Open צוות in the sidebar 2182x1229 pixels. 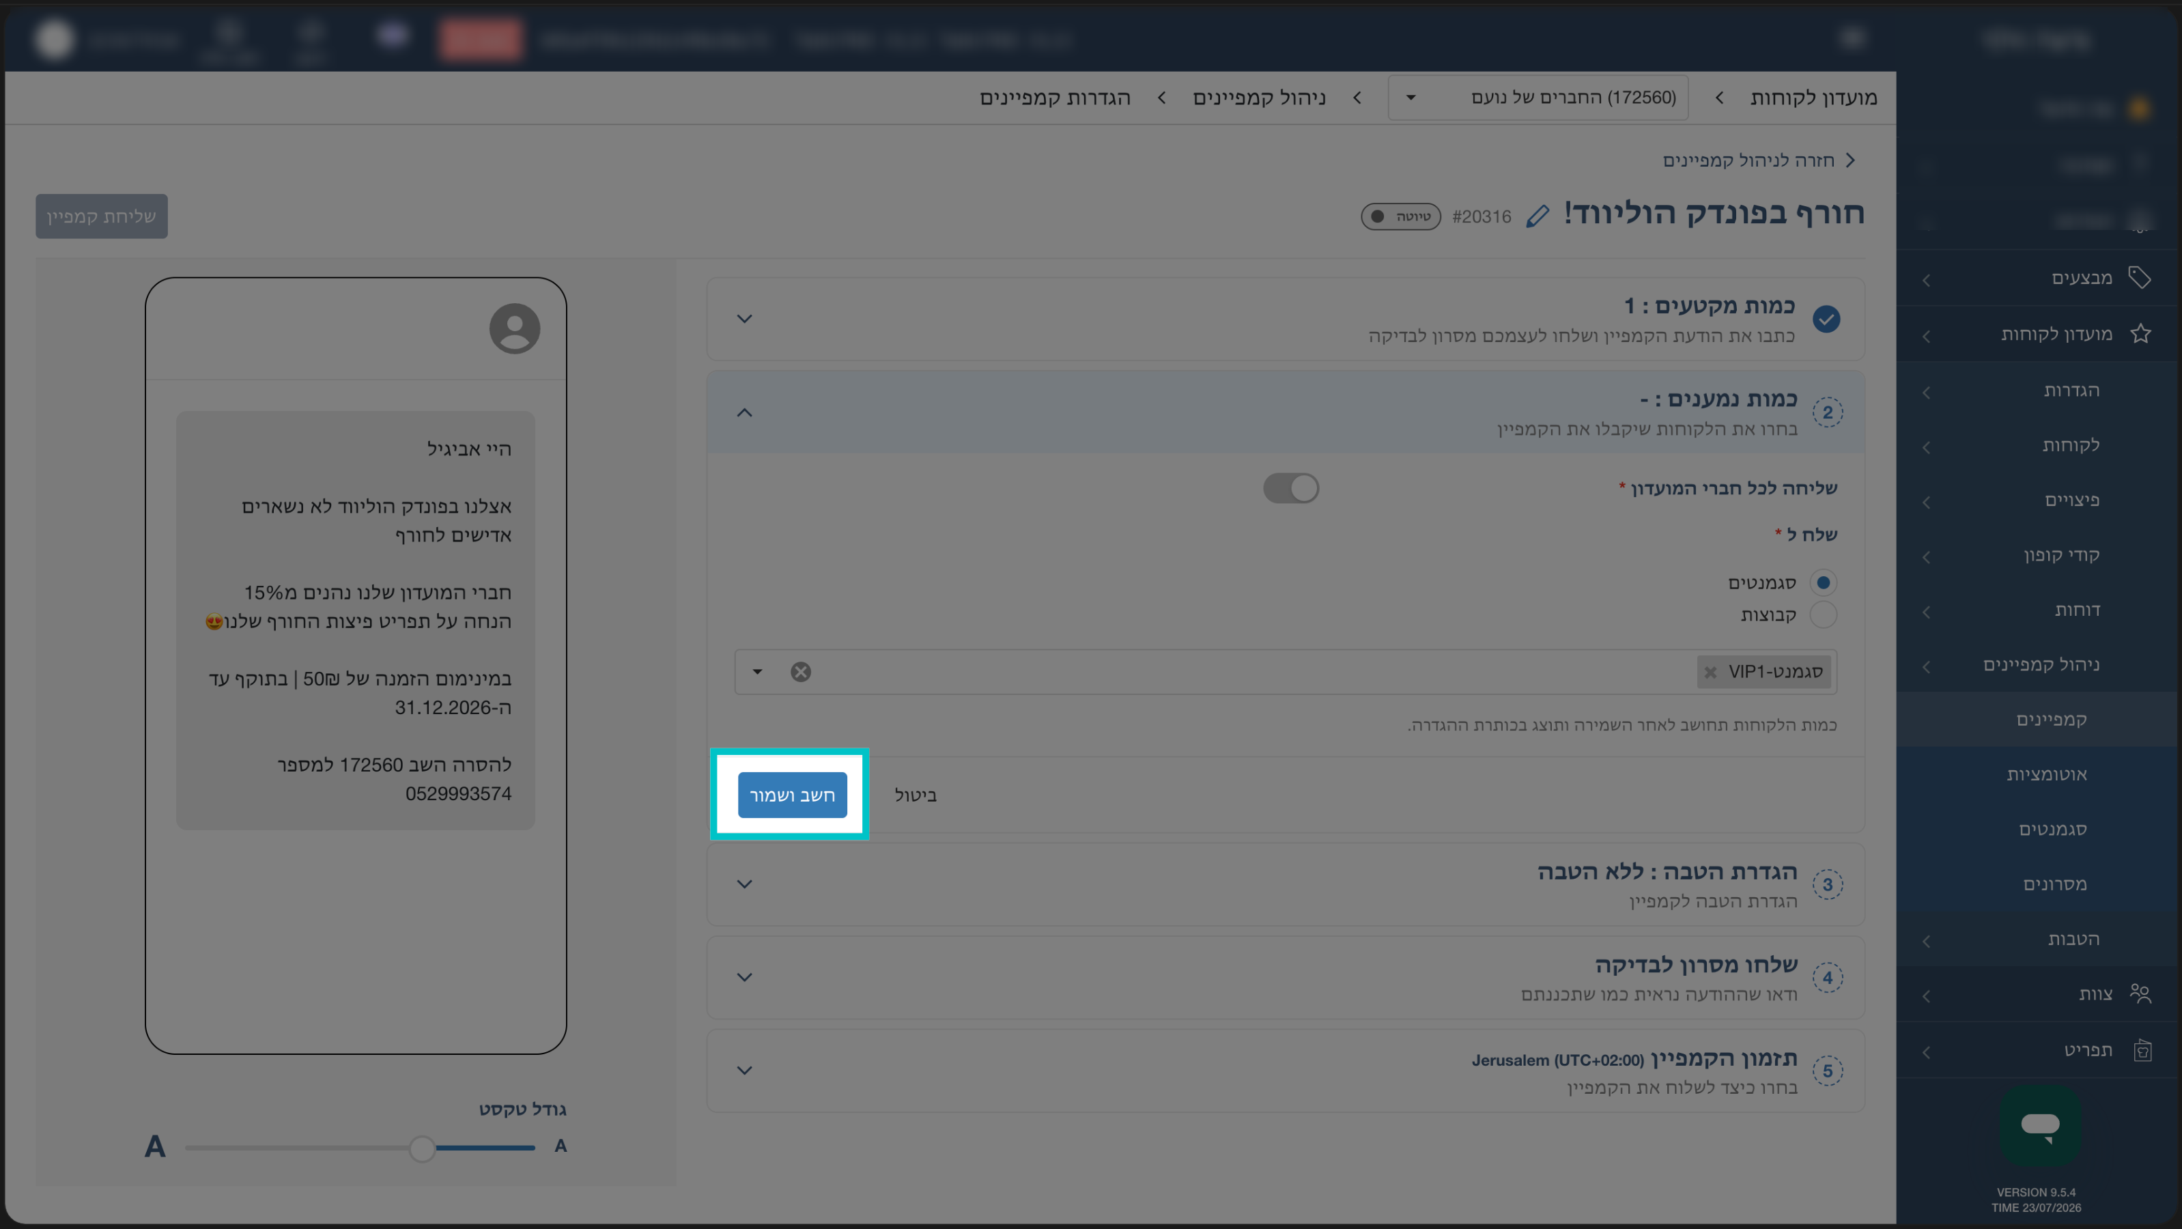click(x=2038, y=993)
